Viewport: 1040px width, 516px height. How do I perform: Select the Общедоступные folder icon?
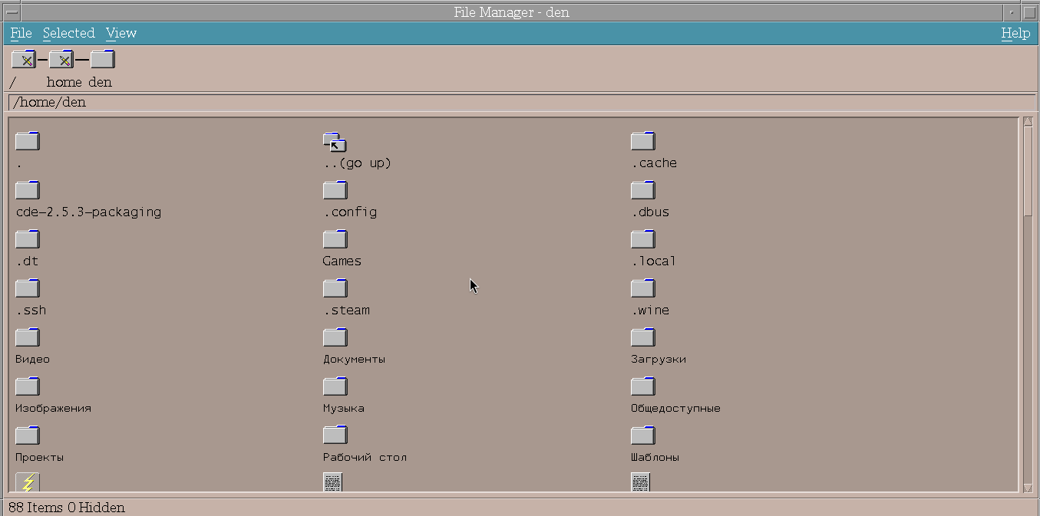tap(643, 386)
